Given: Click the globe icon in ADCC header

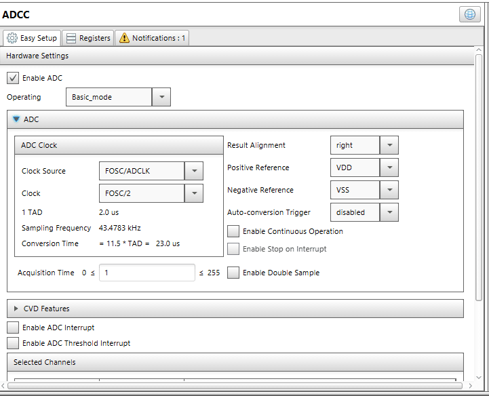Looking at the screenshot, I should coord(469,15).
